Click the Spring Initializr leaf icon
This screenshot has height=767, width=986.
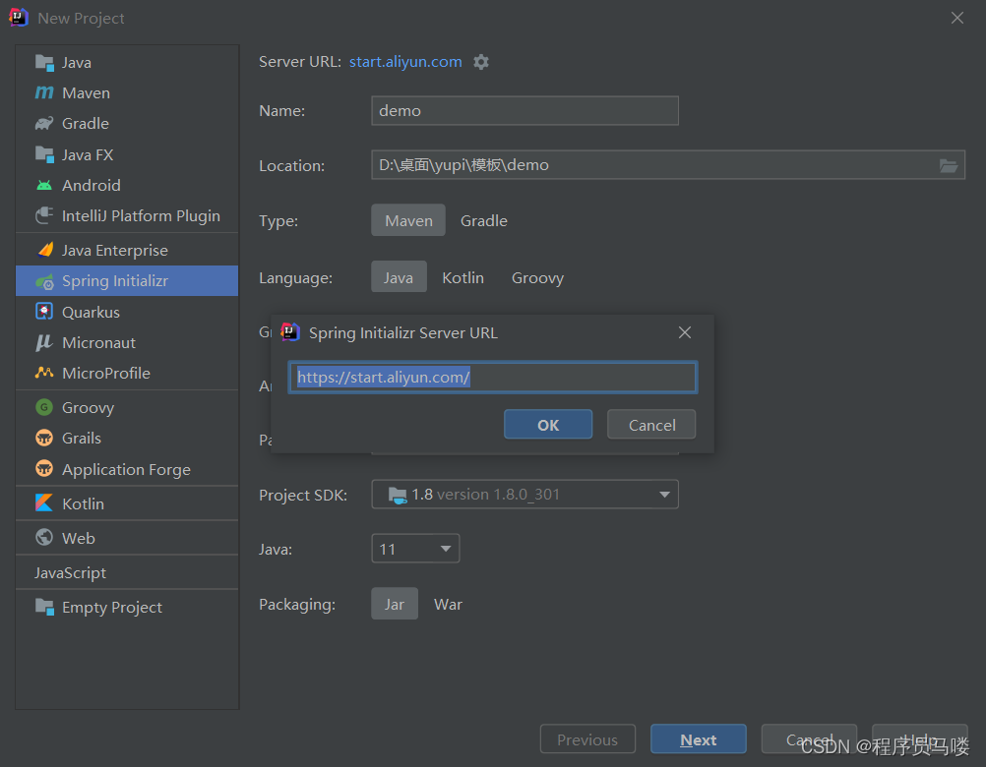44,281
